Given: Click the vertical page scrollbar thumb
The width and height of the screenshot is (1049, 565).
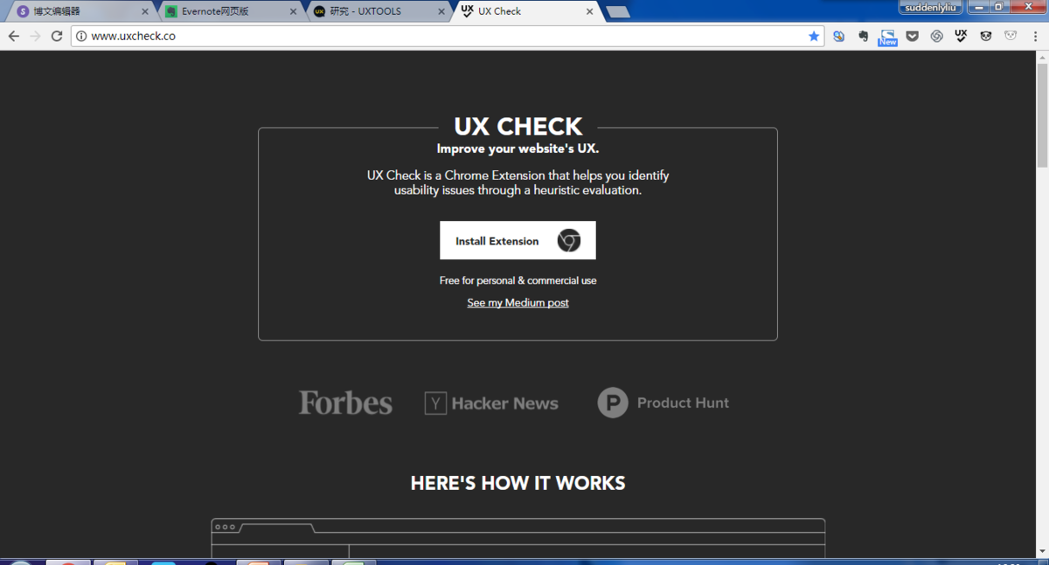Looking at the screenshot, I should pyautogui.click(x=1041, y=114).
